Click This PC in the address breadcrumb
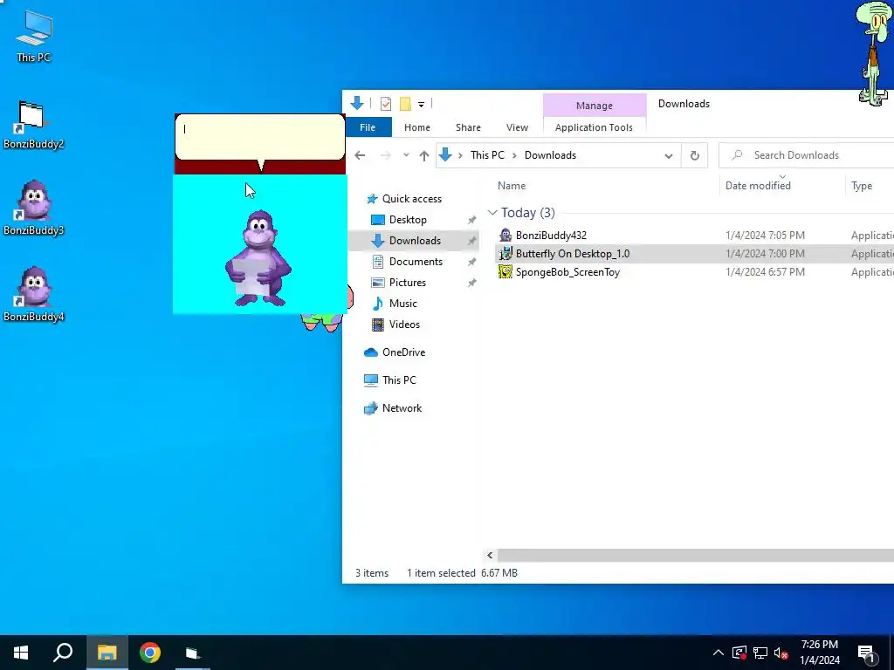 [487, 155]
